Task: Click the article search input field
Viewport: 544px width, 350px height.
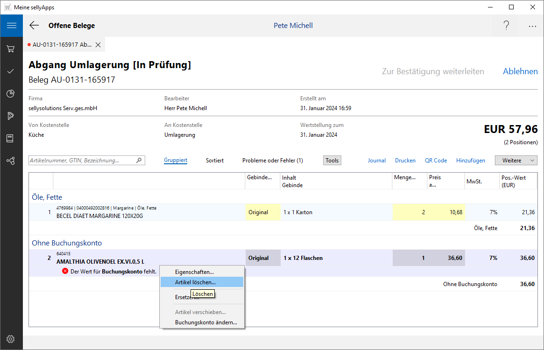Action: coord(82,161)
